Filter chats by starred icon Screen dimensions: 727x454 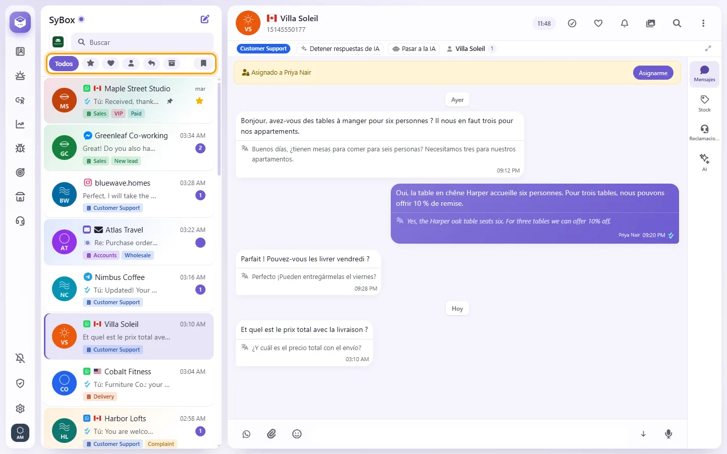point(90,63)
